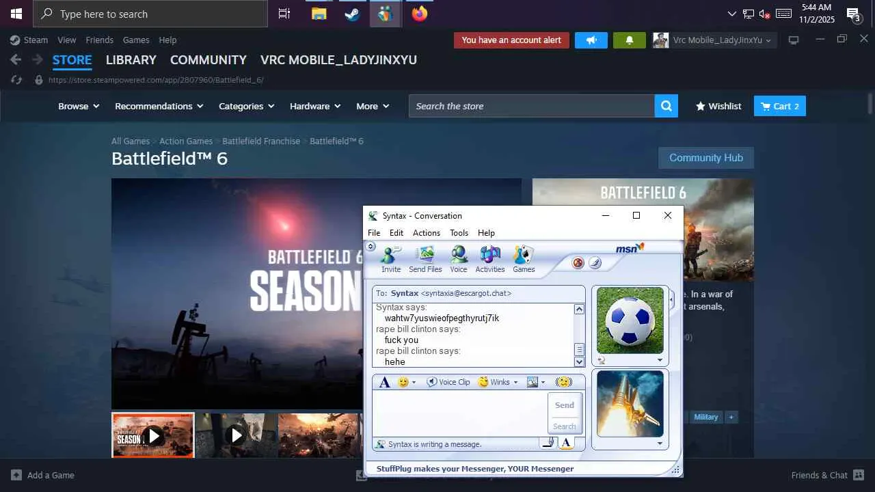Open the Windows Start menu
This screenshot has height=492, width=875.
(16, 14)
